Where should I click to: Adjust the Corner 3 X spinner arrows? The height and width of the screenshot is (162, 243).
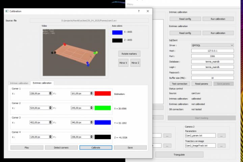click(x=50, y=122)
